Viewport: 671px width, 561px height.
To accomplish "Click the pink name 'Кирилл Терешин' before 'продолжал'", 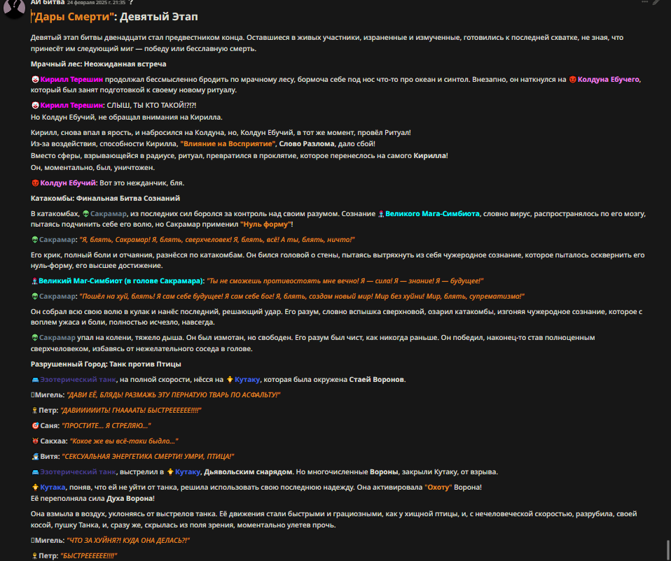I will pyautogui.click(x=71, y=80).
